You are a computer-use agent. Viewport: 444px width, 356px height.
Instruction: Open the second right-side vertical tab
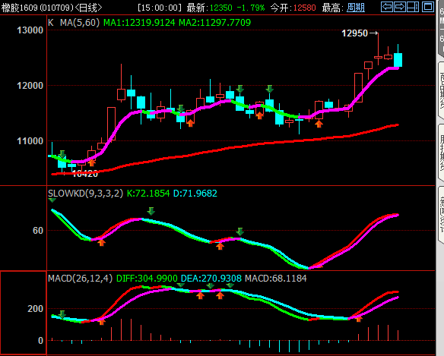coord(441,153)
